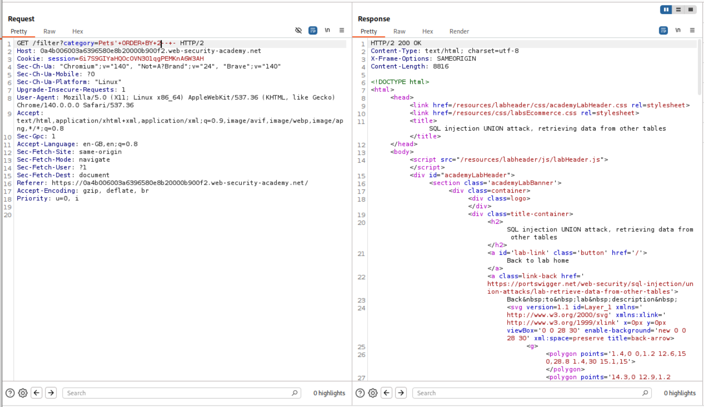This screenshot has width=704, height=407.
Task: Focus the Request search input field
Action: coord(178,393)
